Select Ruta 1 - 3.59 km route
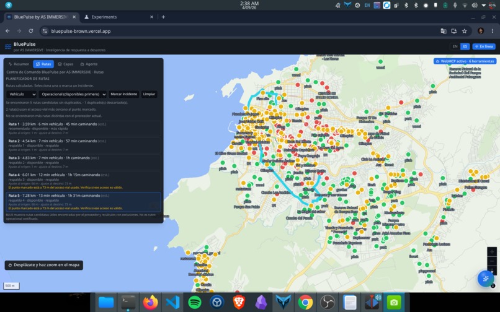The image size is (500, 312). [x=84, y=128]
